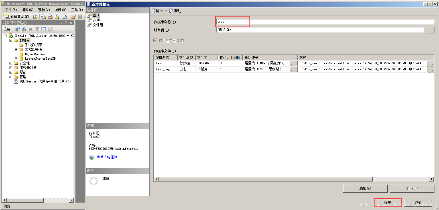Click path ellipsis button for test row
This screenshot has width=439, height=210.
coord(430,63)
